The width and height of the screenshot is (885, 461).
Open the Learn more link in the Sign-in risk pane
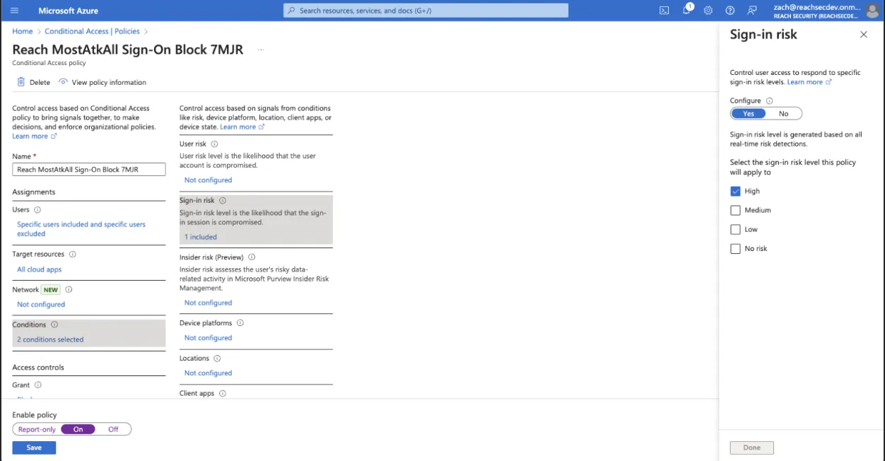click(804, 81)
